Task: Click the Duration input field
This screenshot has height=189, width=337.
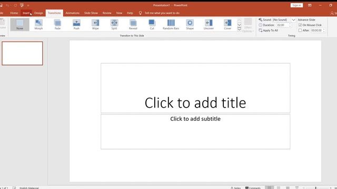Action: (282, 25)
